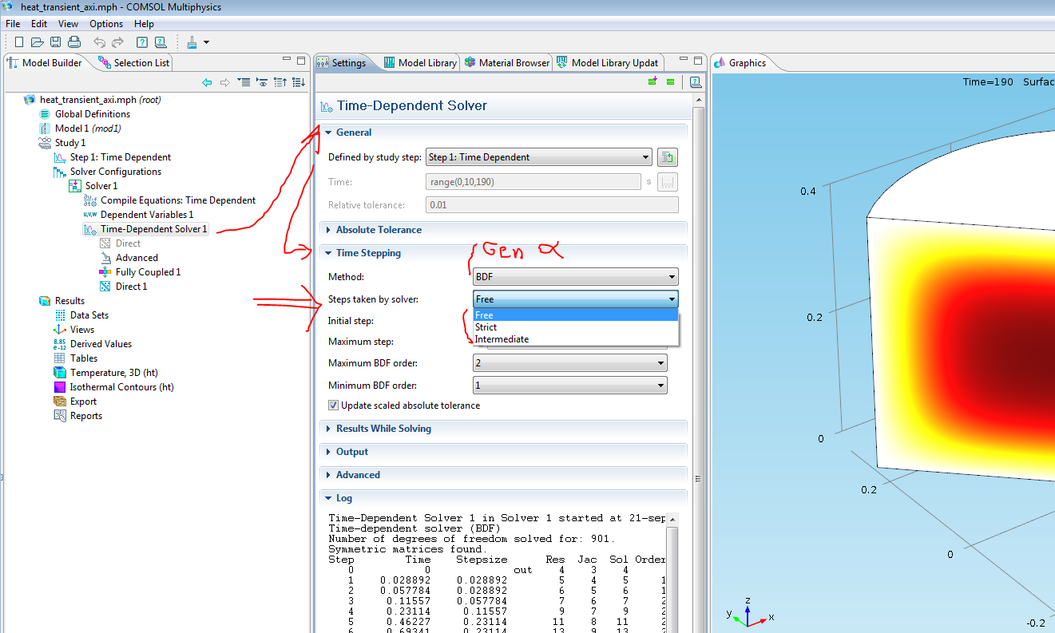
Task: Click the Print toolbar icon
Action: tap(73, 42)
